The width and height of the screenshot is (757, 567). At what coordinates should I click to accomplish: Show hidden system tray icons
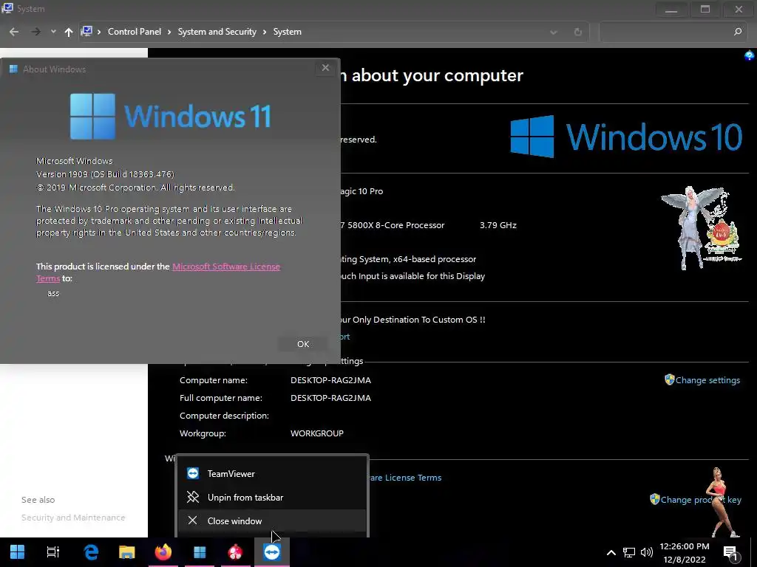(611, 552)
